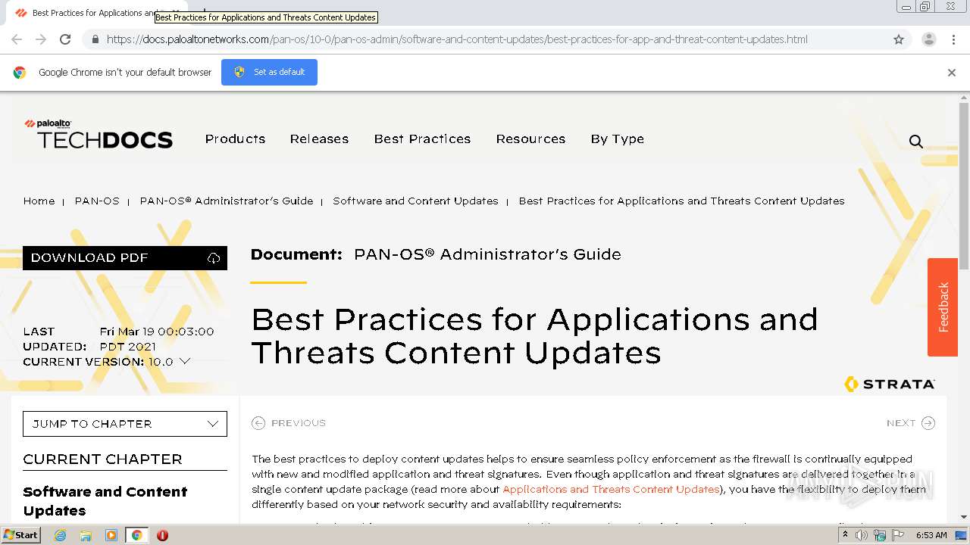The image size is (970, 545).
Task: Click the Palo Alto TechDocs logo
Action: tap(99, 133)
